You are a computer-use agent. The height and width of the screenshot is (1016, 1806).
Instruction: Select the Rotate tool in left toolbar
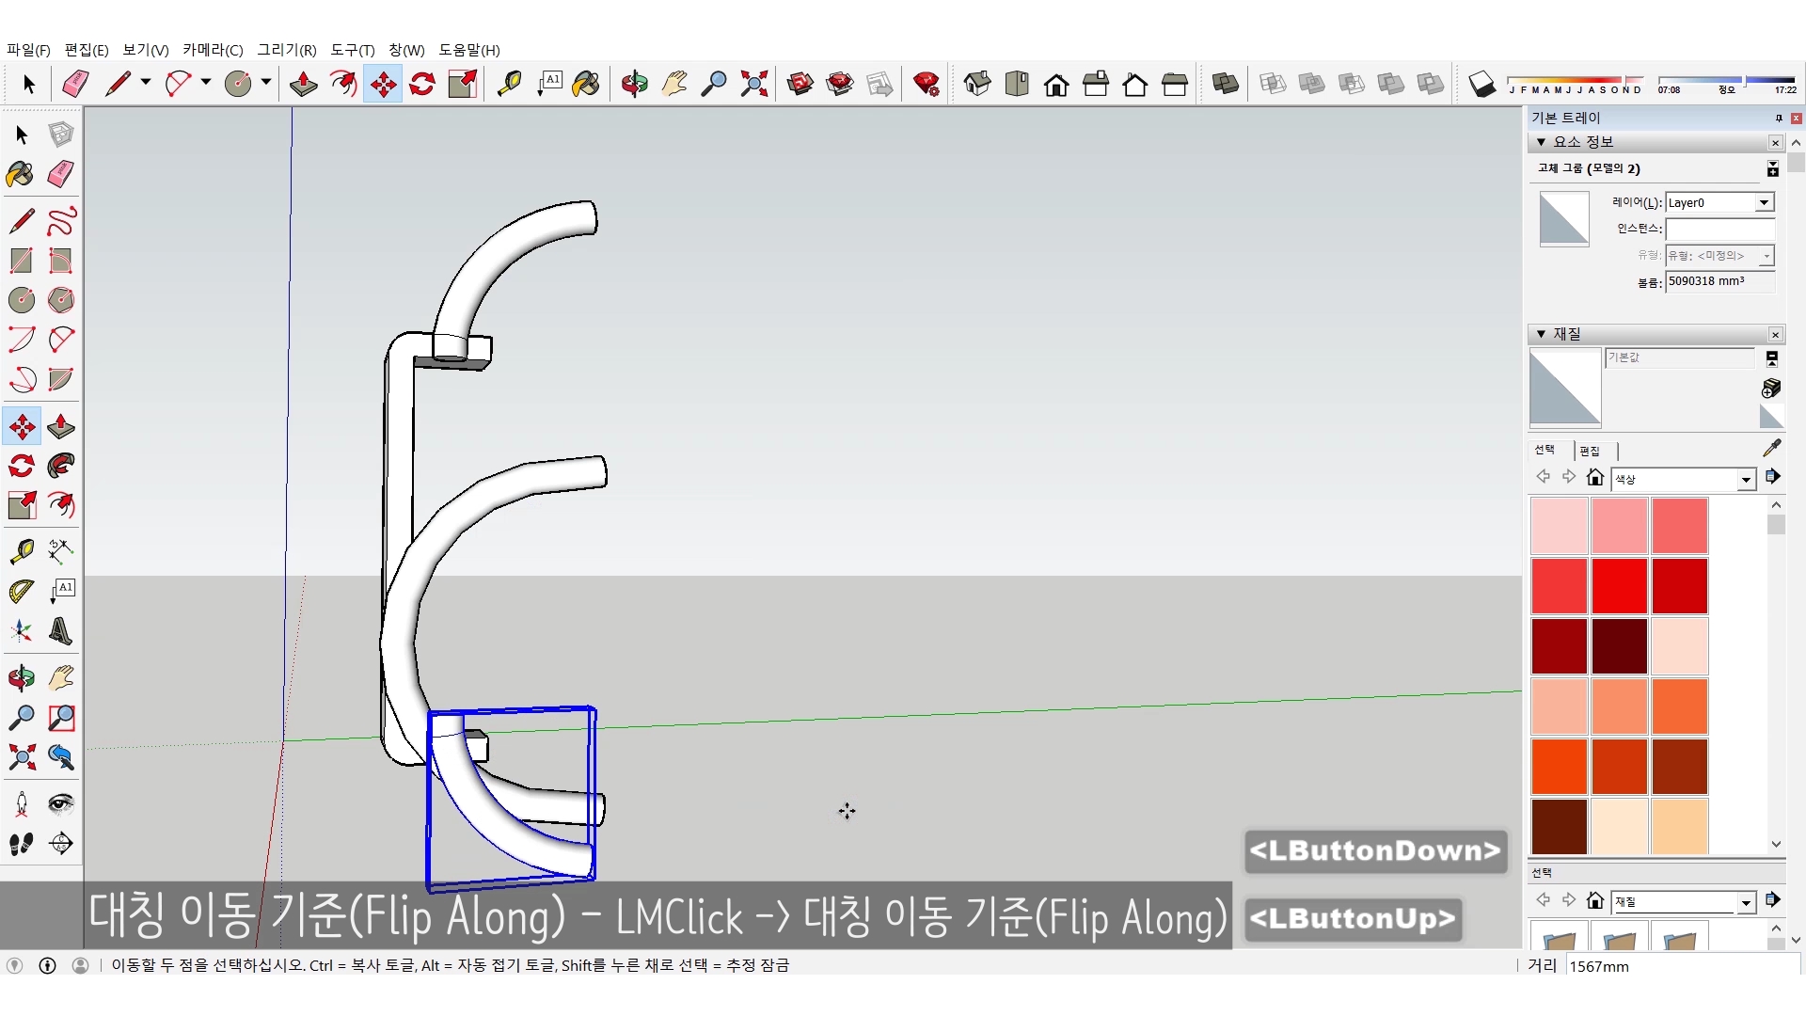22,466
